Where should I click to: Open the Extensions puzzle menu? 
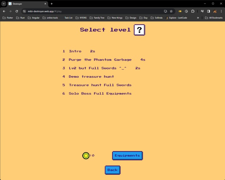[x=193, y=11]
